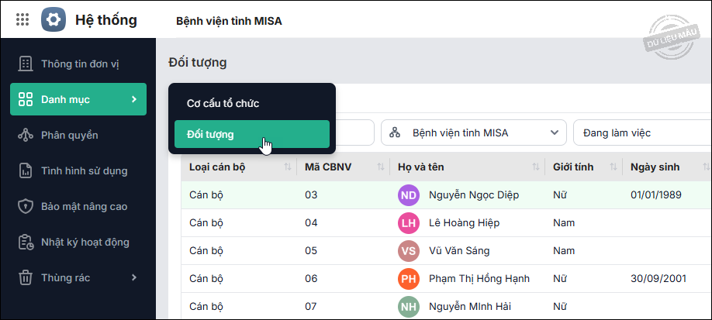
Task: Open the Lê Hoàng Hiệp row
Action: [464, 222]
